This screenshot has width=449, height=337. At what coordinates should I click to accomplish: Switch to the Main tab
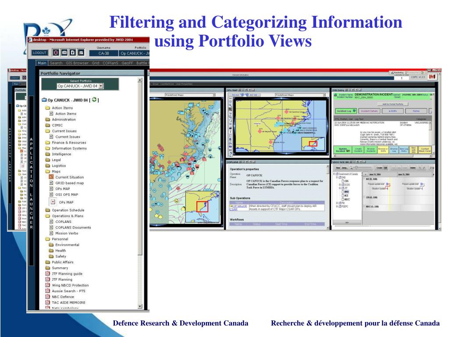click(x=42, y=63)
